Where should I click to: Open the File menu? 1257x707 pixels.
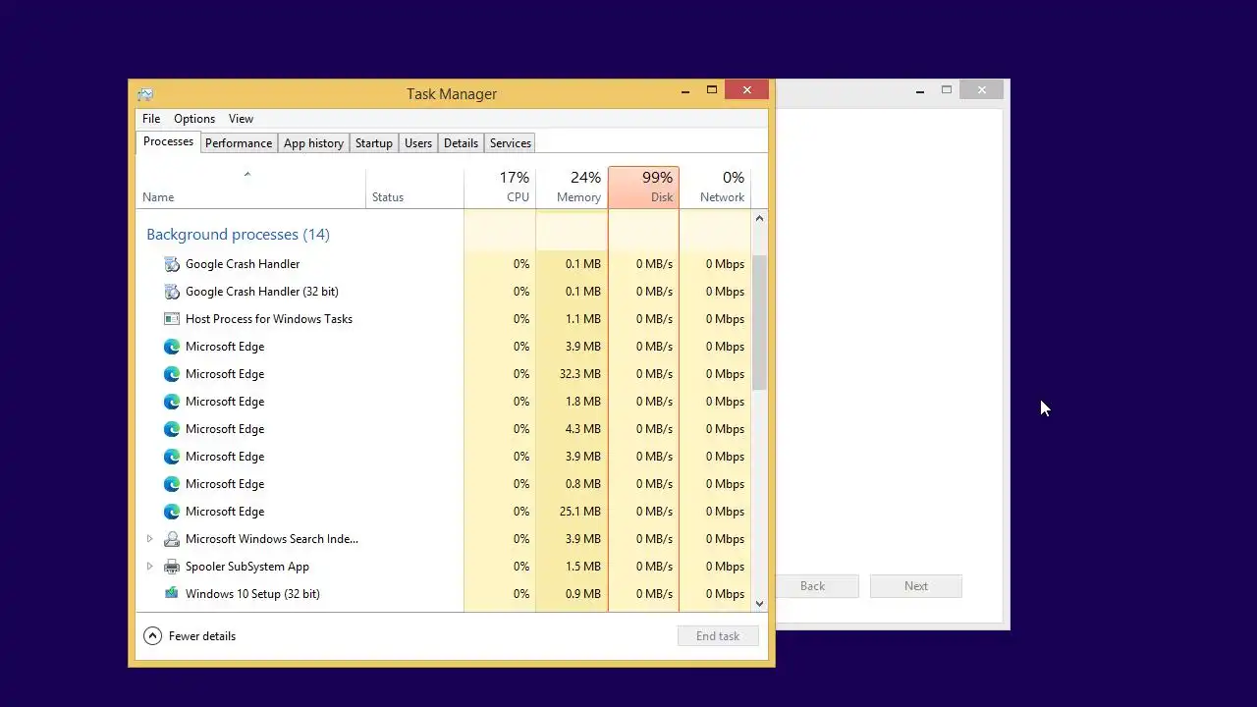(151, 119)
